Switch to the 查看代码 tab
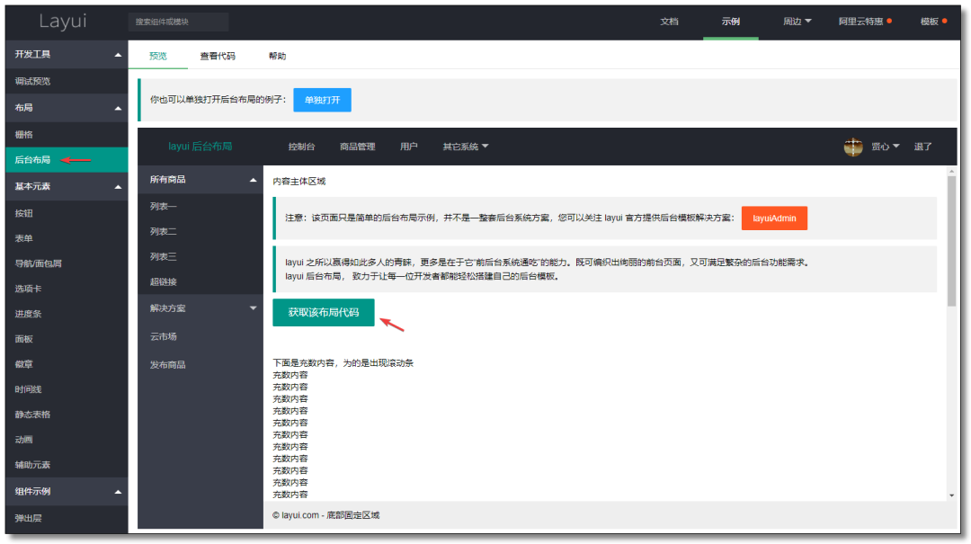 pyautogui.click(x=218, y=56)
